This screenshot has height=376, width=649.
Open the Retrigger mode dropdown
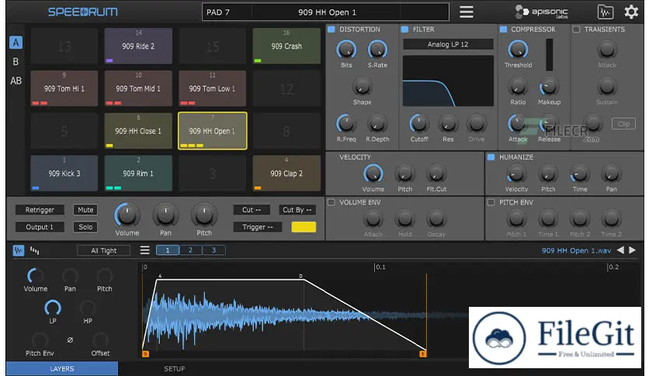tap(40, 210)
